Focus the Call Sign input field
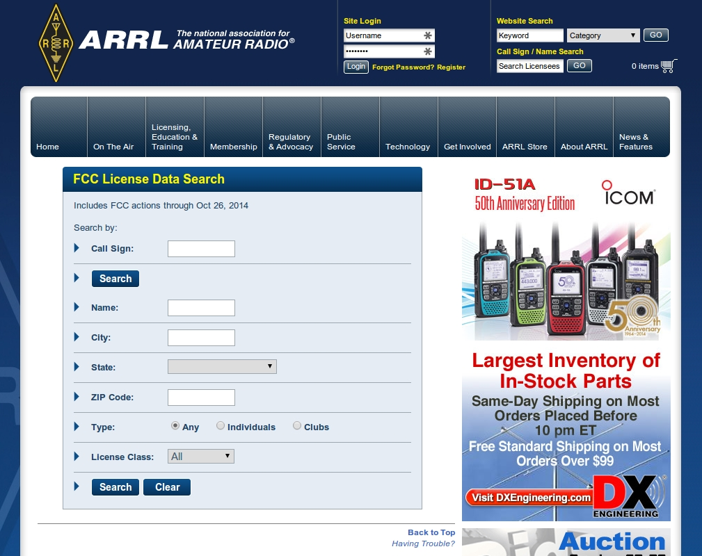The image size is (702, 556). click(201, 249)
